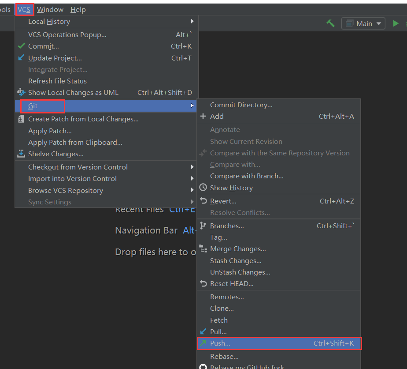407x369 pixels.
Task: Select Show Local Changes as UML
Action: pos(107,92)
